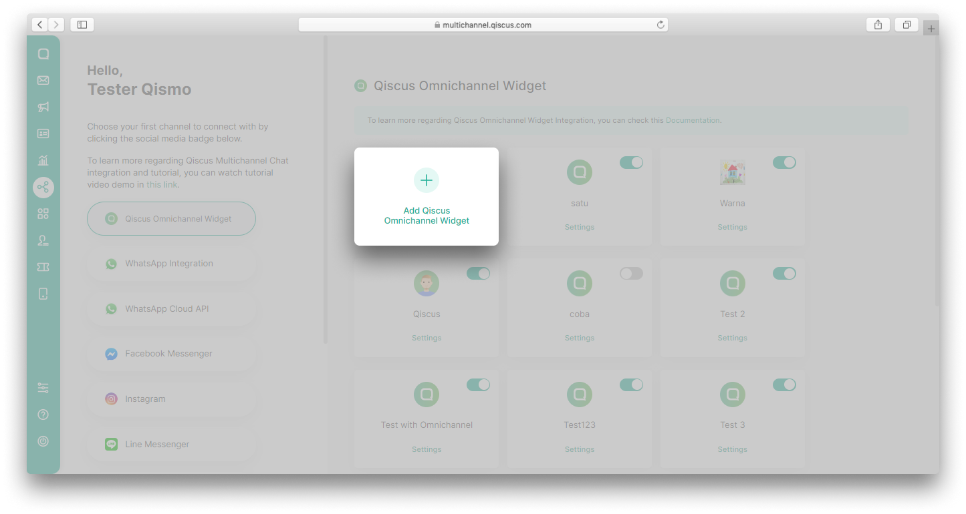966x514 pixels.
Task: Click the channel list scrollbar
Action: click(326, 190)
